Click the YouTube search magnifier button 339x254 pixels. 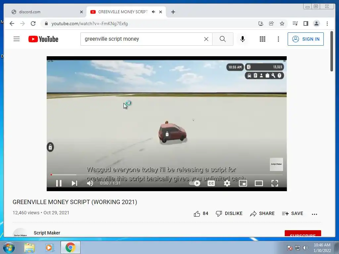coord(223,39)
